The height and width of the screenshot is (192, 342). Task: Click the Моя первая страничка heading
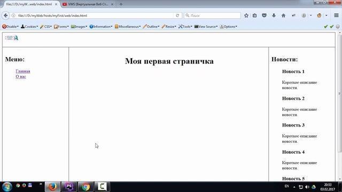point(169,61)
